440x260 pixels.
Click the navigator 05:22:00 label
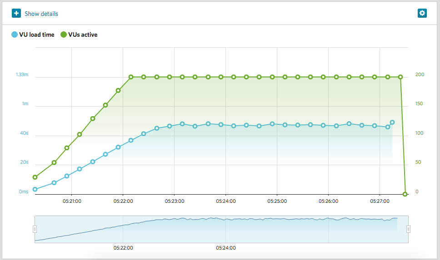123,248
